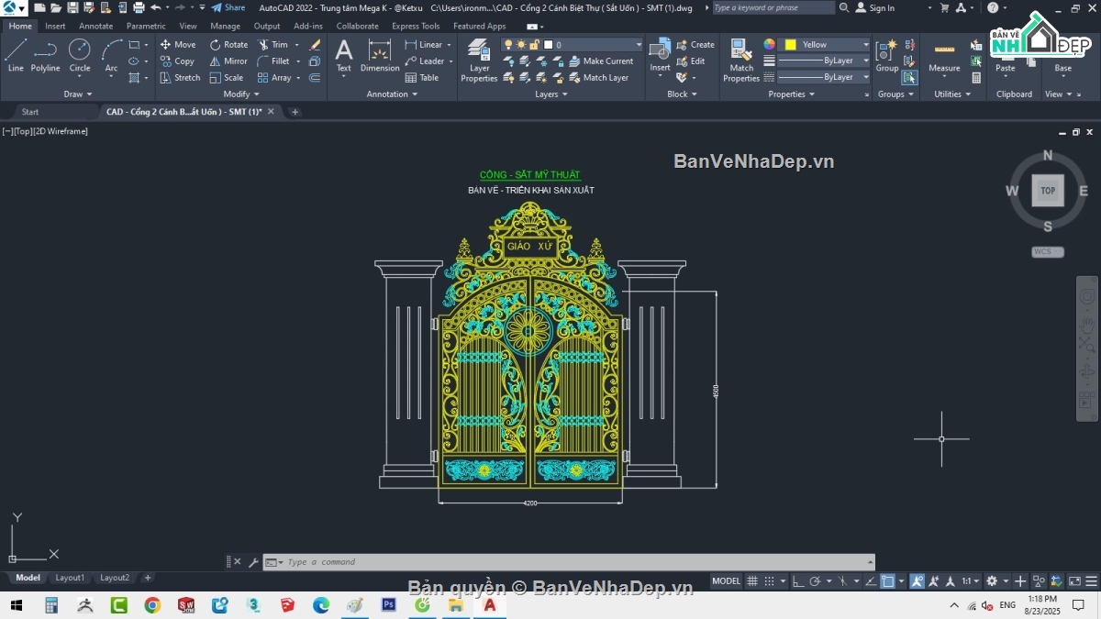Open the Measure tool
Image resolution: width=1101 pixels, height=619 pixels.
point(944,58)
